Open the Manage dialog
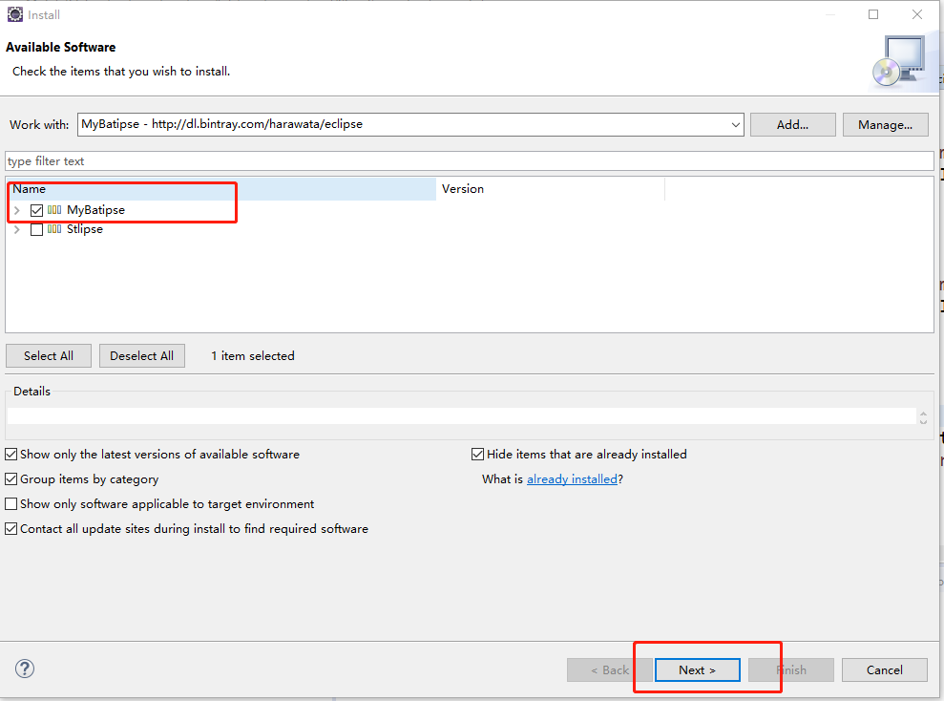Screen dimensions: 944x701 tap(885, 124)
